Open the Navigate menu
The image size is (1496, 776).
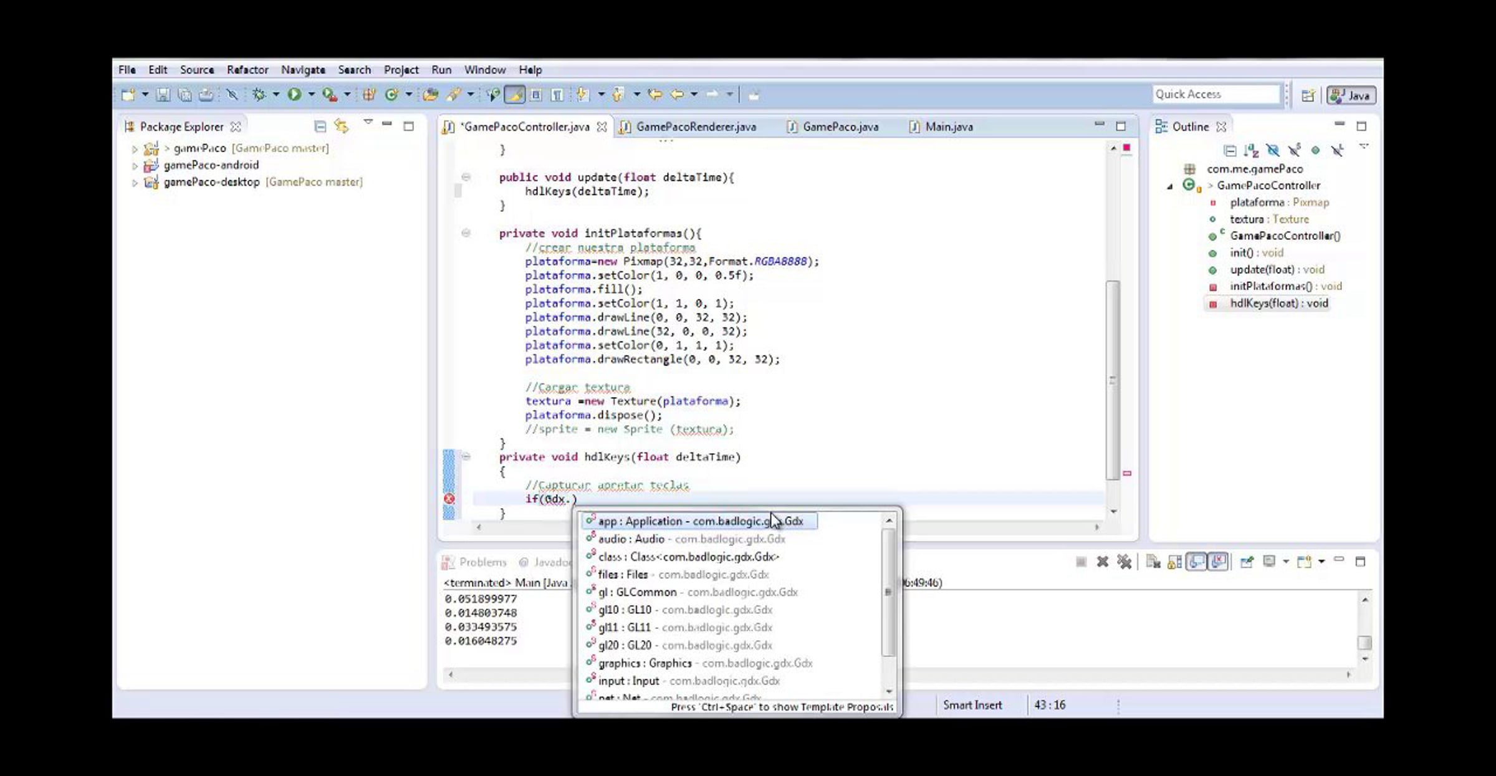303,70
